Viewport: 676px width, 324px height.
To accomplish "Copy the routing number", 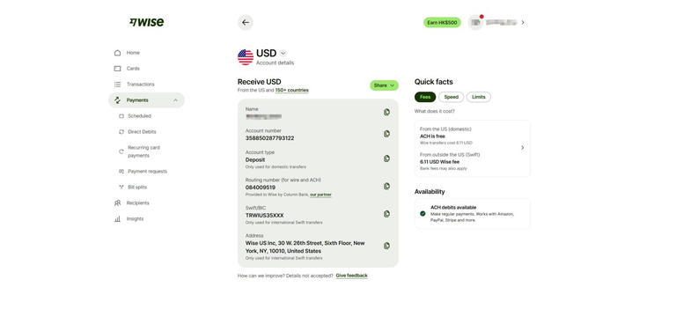I will click(x=386, y=186).
